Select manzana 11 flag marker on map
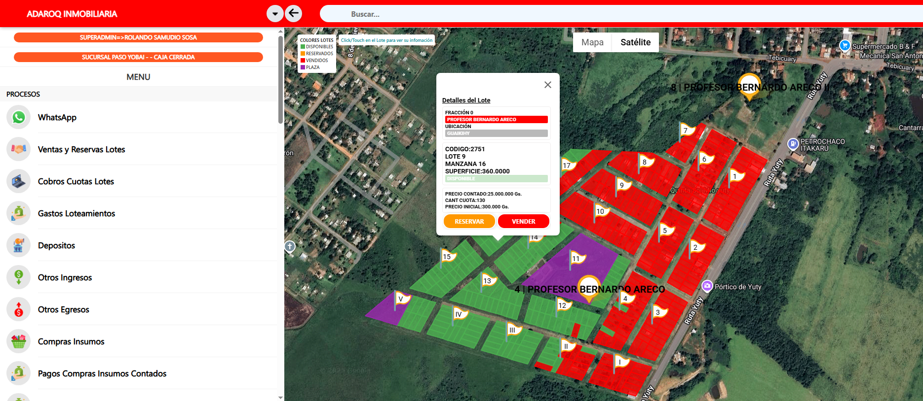Image resolution: width=923 pixels, height=401 pixels. 577,259
